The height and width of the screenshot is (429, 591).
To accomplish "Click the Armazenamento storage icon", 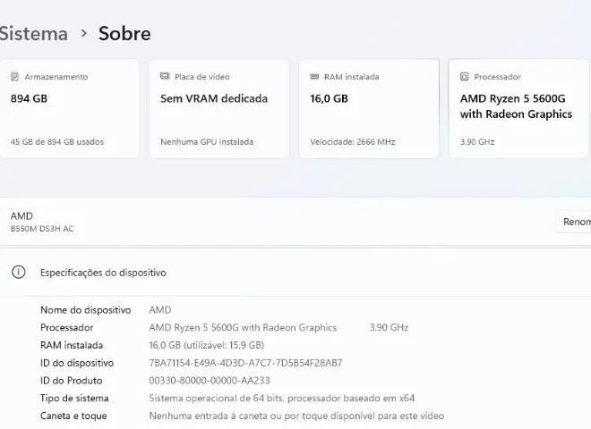I will point(14,77).
